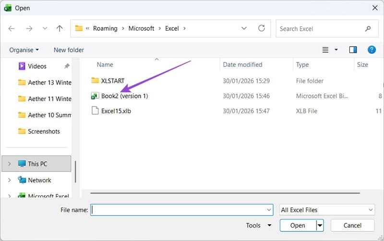Click the search magnifier icon
The width and height of the screenshot is (384, 241).
pyautogui.click(x=368, y=29)
